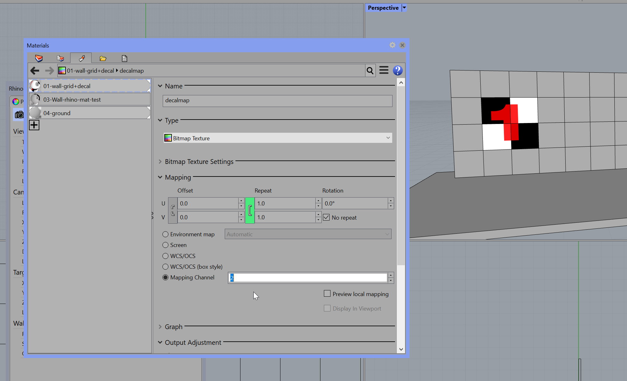Add new material with plus button
This screenshot has height=381, width=627.
coord(34,125)
